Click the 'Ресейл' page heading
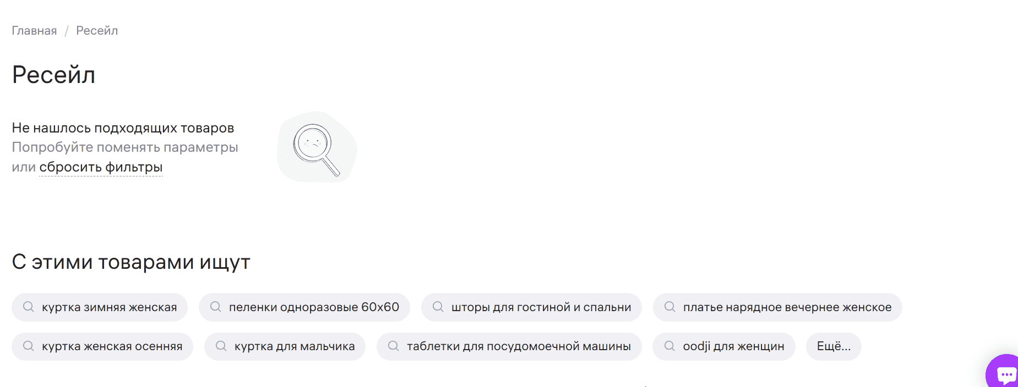 point(54,75)
